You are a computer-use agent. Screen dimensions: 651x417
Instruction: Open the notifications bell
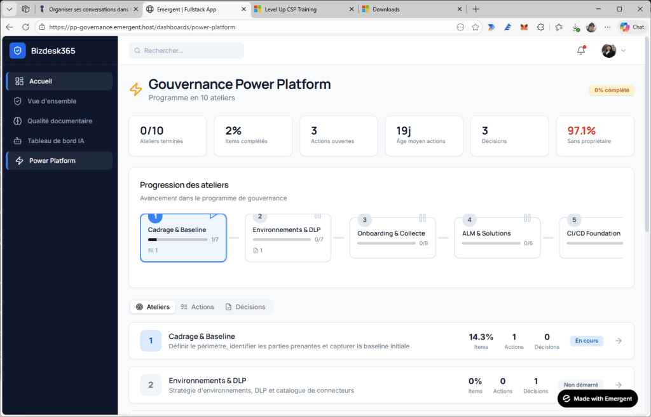click(580, 51)
